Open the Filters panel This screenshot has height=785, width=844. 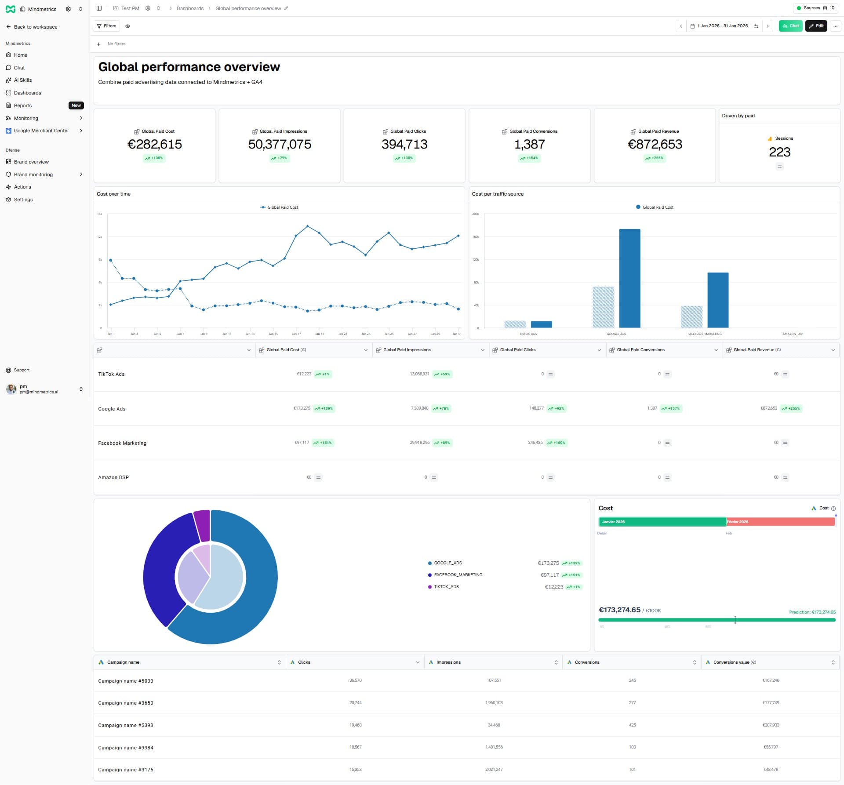pos(106,26)
